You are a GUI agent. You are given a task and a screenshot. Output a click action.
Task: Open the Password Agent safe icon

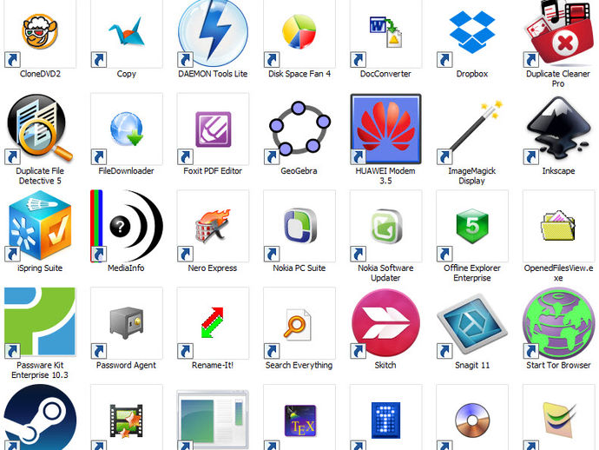[x=127, y=323]
